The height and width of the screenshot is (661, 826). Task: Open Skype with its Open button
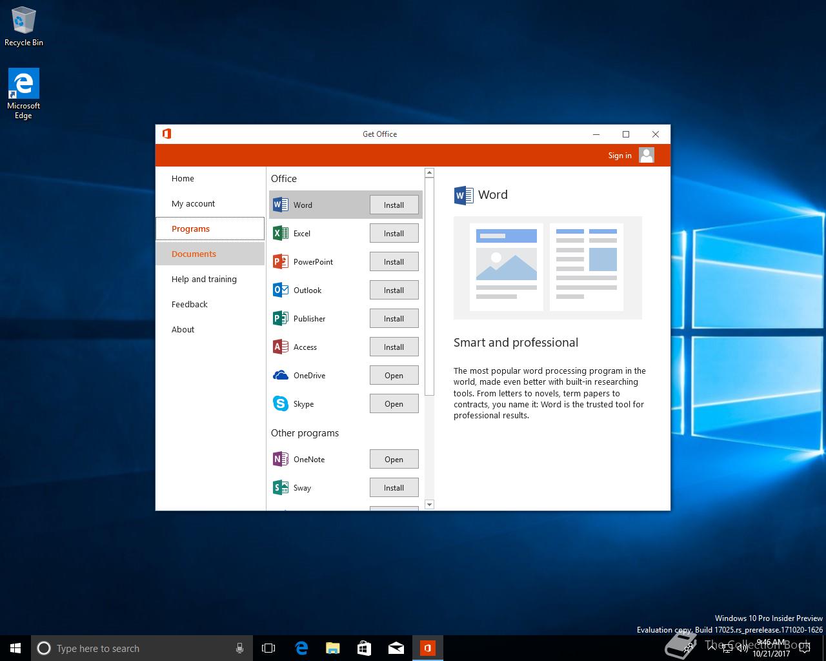(394, 403)
